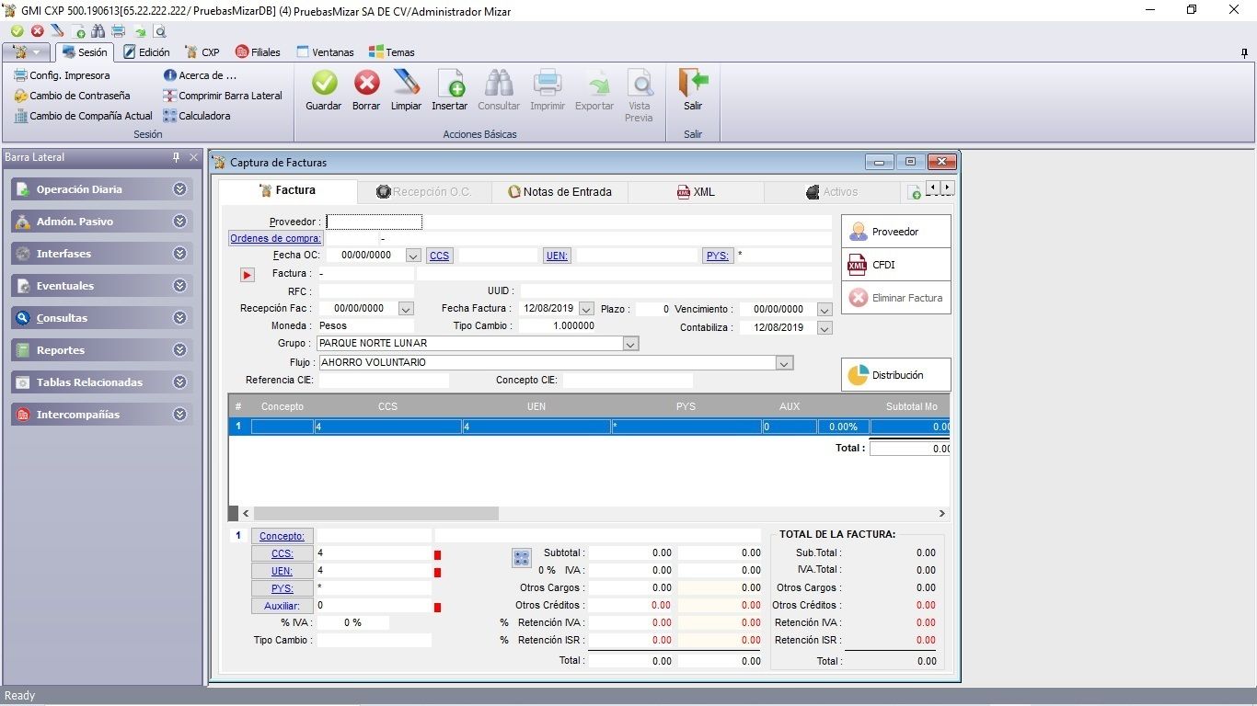Screen dimensions: 1257x706
Task: Click quick-access export arrow icon
Action: click(139, 31)
